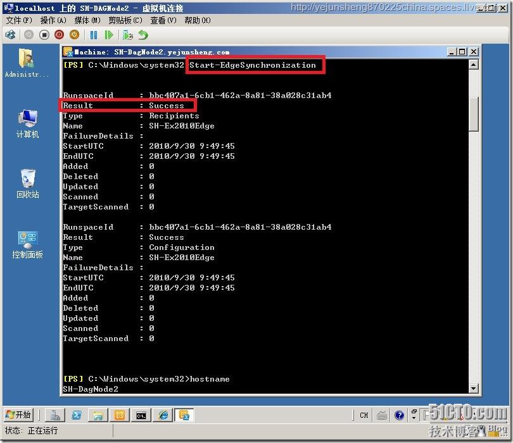This screenshot has width=513, height=443.
Task: Click the Start-EdgeSynchronization command text
Action: tap(253, 65)
